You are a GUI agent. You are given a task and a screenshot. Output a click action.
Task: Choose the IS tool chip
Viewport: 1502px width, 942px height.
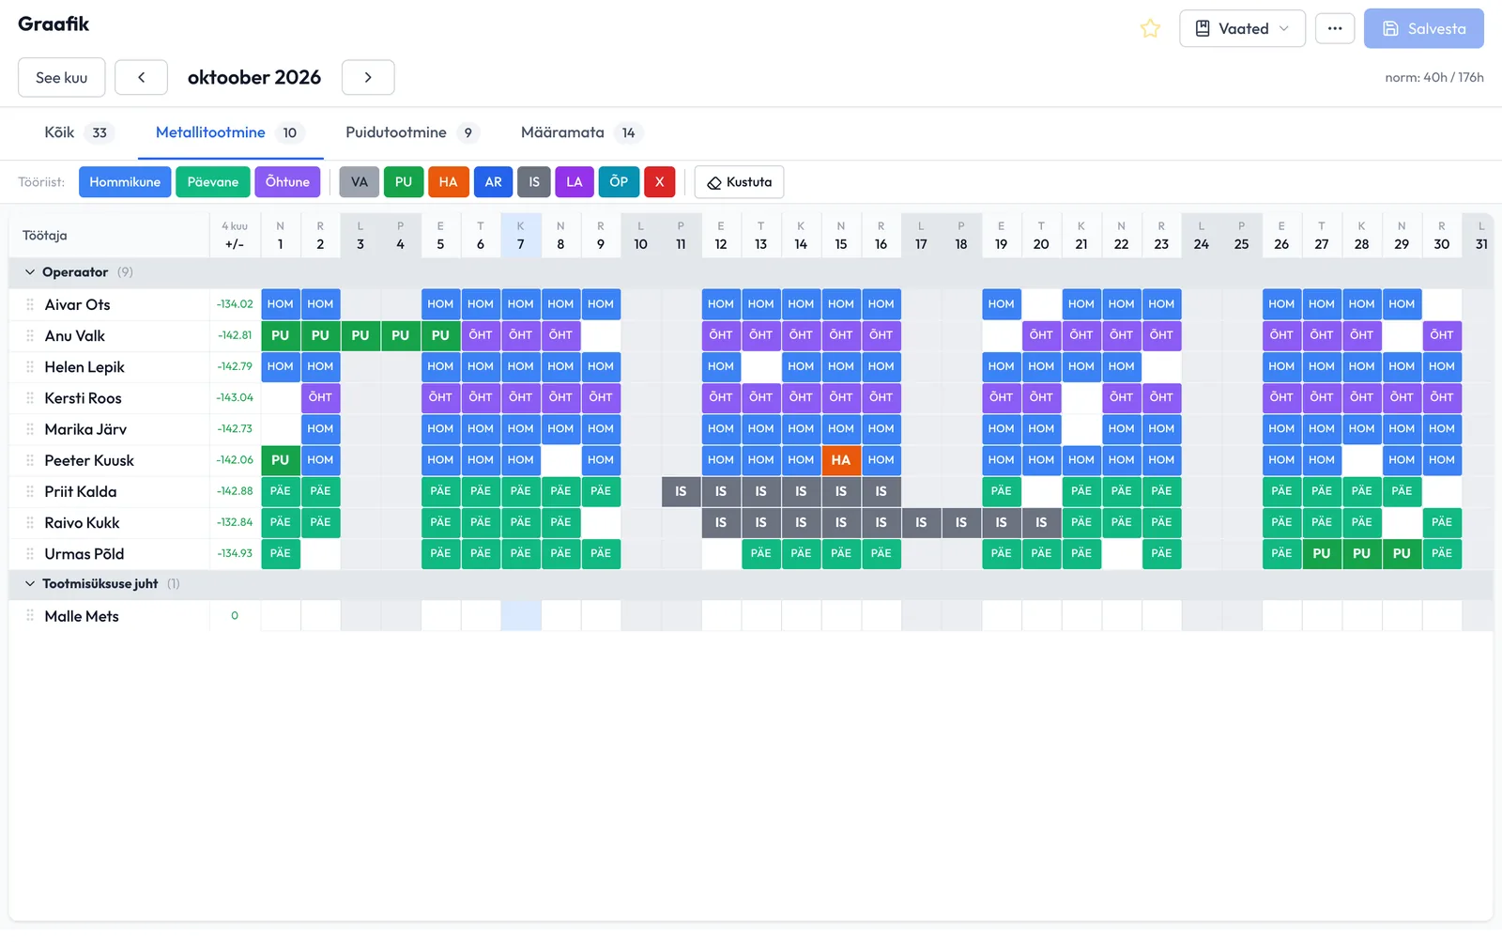coord(534,182)
